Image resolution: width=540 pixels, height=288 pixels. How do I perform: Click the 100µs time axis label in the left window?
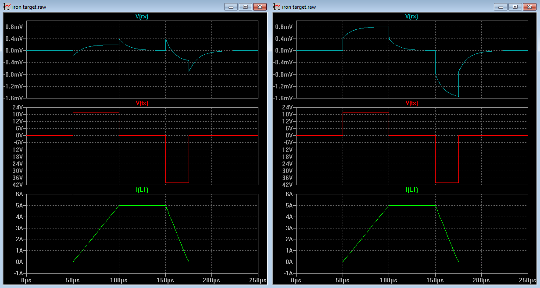point(119,280)
